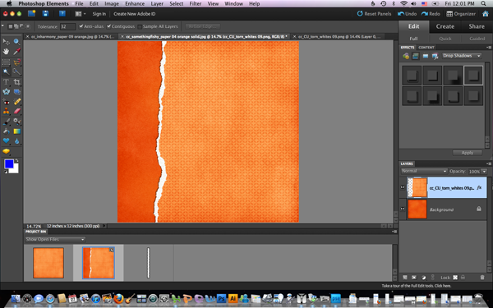Select the Blur water drop tool
The width and height of the screenshot is (493, 308).
coord(17,140)
